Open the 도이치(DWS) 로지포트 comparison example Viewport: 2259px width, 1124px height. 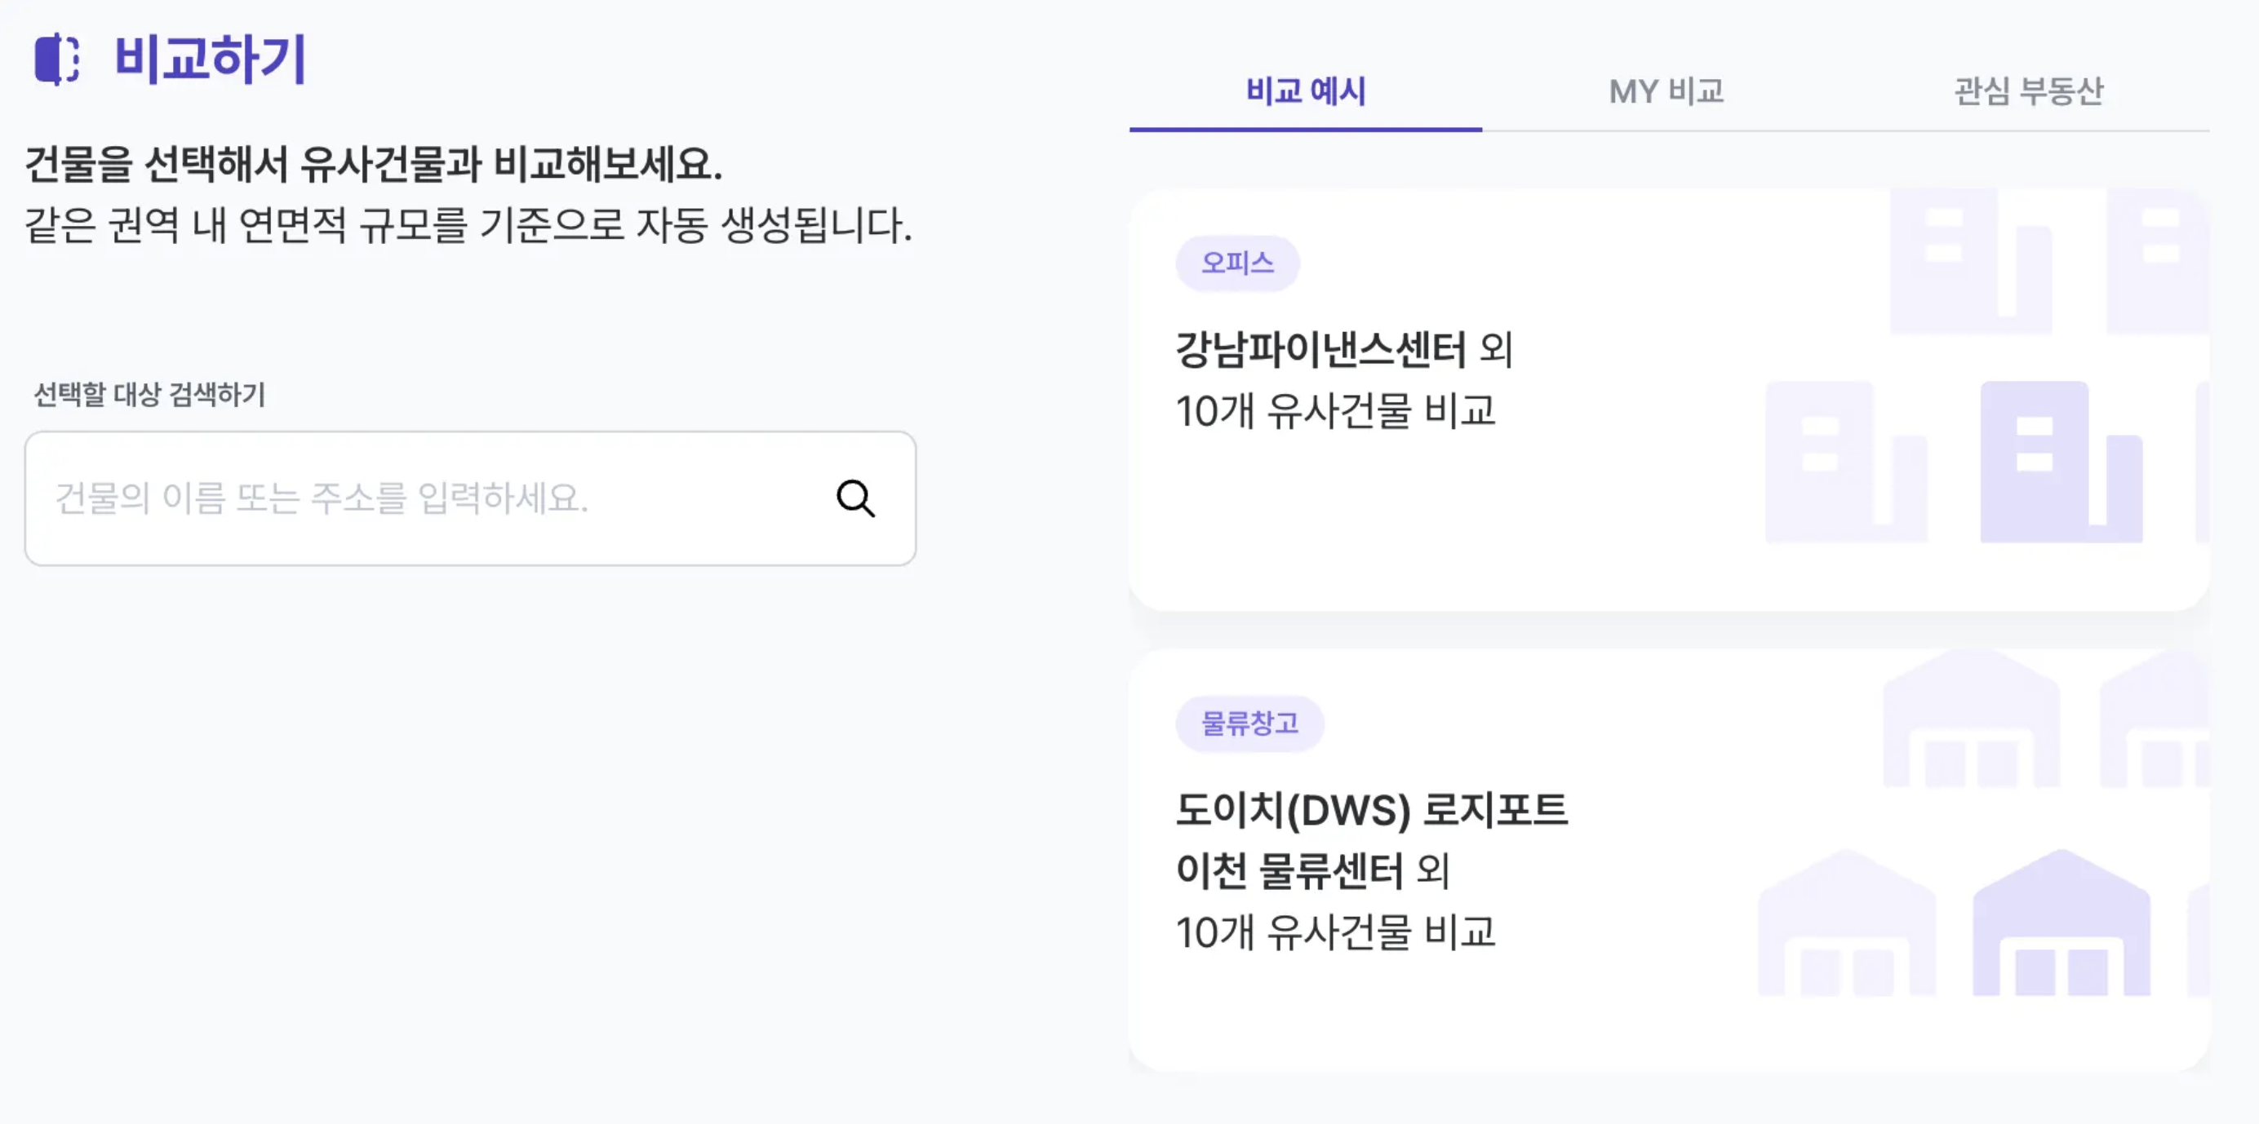pyautogui.click(x=1370, y=810)
